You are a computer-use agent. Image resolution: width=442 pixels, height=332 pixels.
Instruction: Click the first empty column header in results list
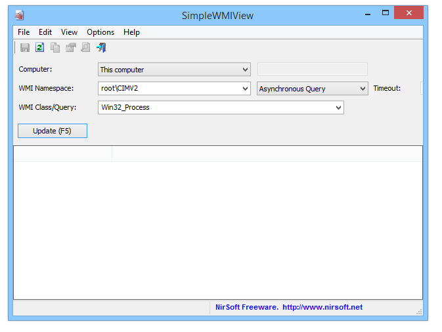click(x=62, y=154)
